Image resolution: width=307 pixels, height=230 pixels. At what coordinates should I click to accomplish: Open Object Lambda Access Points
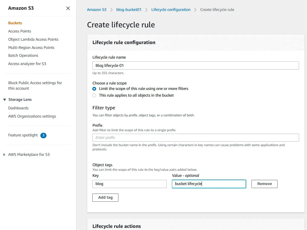pyautogui.click(x=33, y=39)
